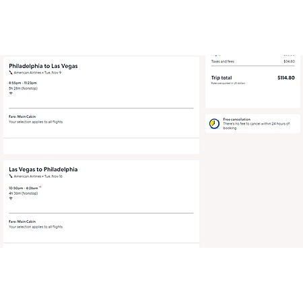The height and width of the screenshot is (303, 303).
Task: Click the American Airlines logo for the Philadelphia flight
Action: pyautogui.click(x=11, y=73)
